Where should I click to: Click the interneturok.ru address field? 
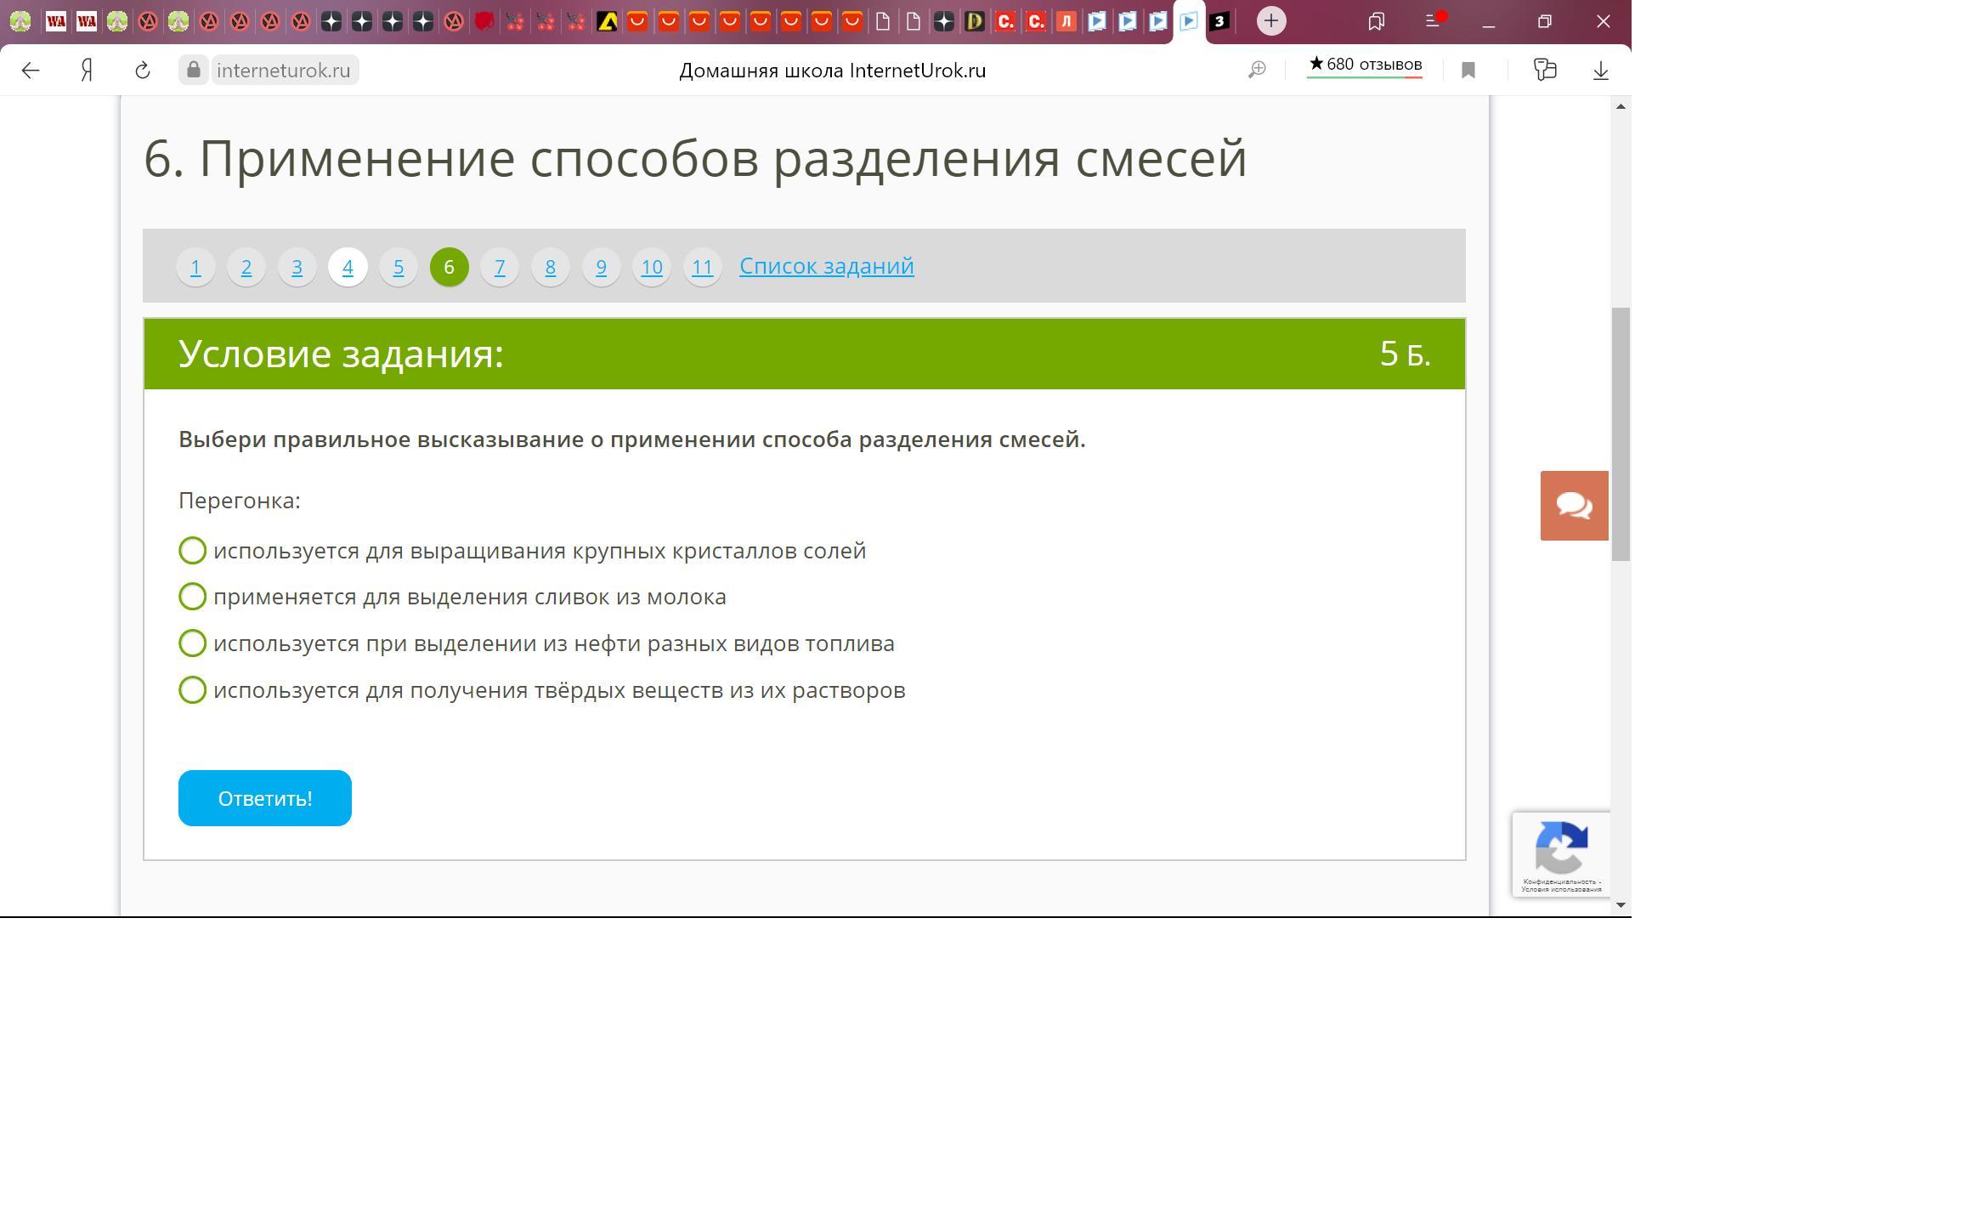point(283,71)
